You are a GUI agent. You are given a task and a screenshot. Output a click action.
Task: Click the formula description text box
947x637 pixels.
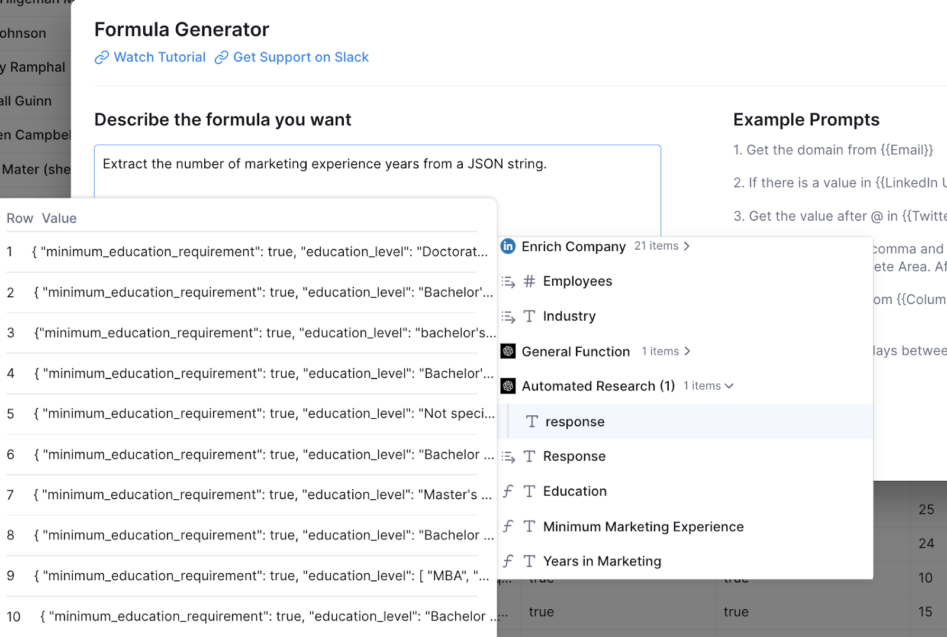[378, 172]
